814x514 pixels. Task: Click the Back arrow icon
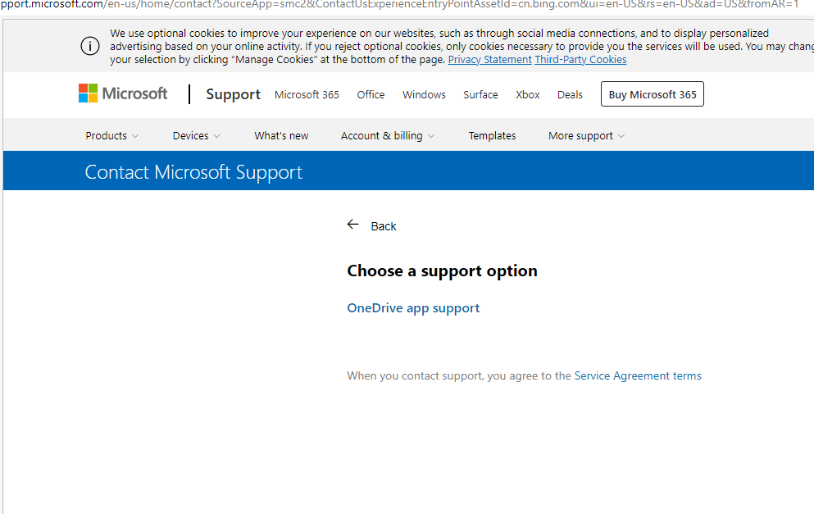(x=353, y=225)
